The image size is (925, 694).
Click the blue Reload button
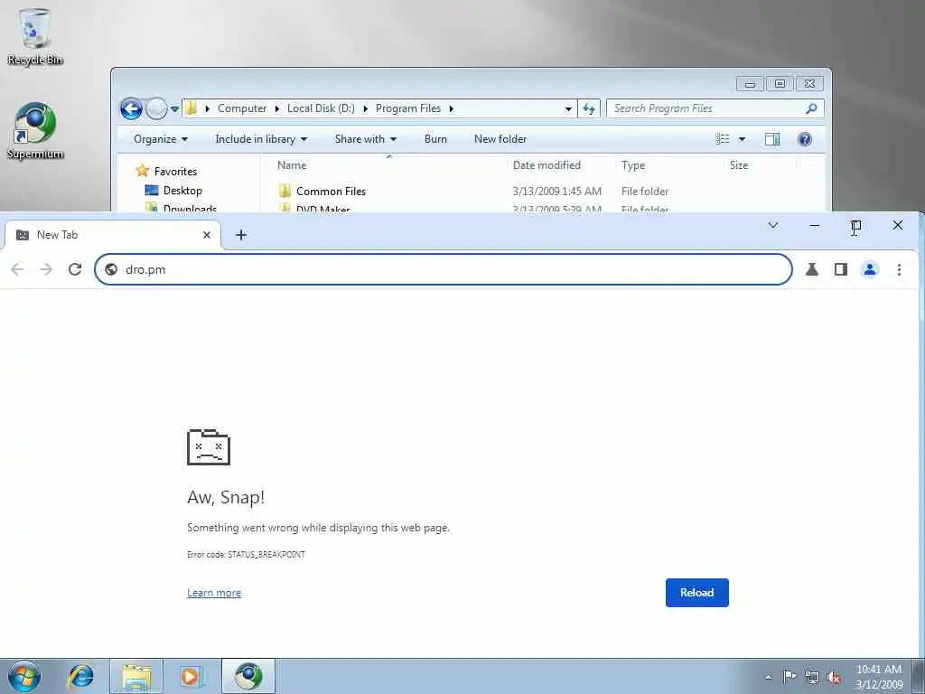pyautogui.click(x=696, y=593)
